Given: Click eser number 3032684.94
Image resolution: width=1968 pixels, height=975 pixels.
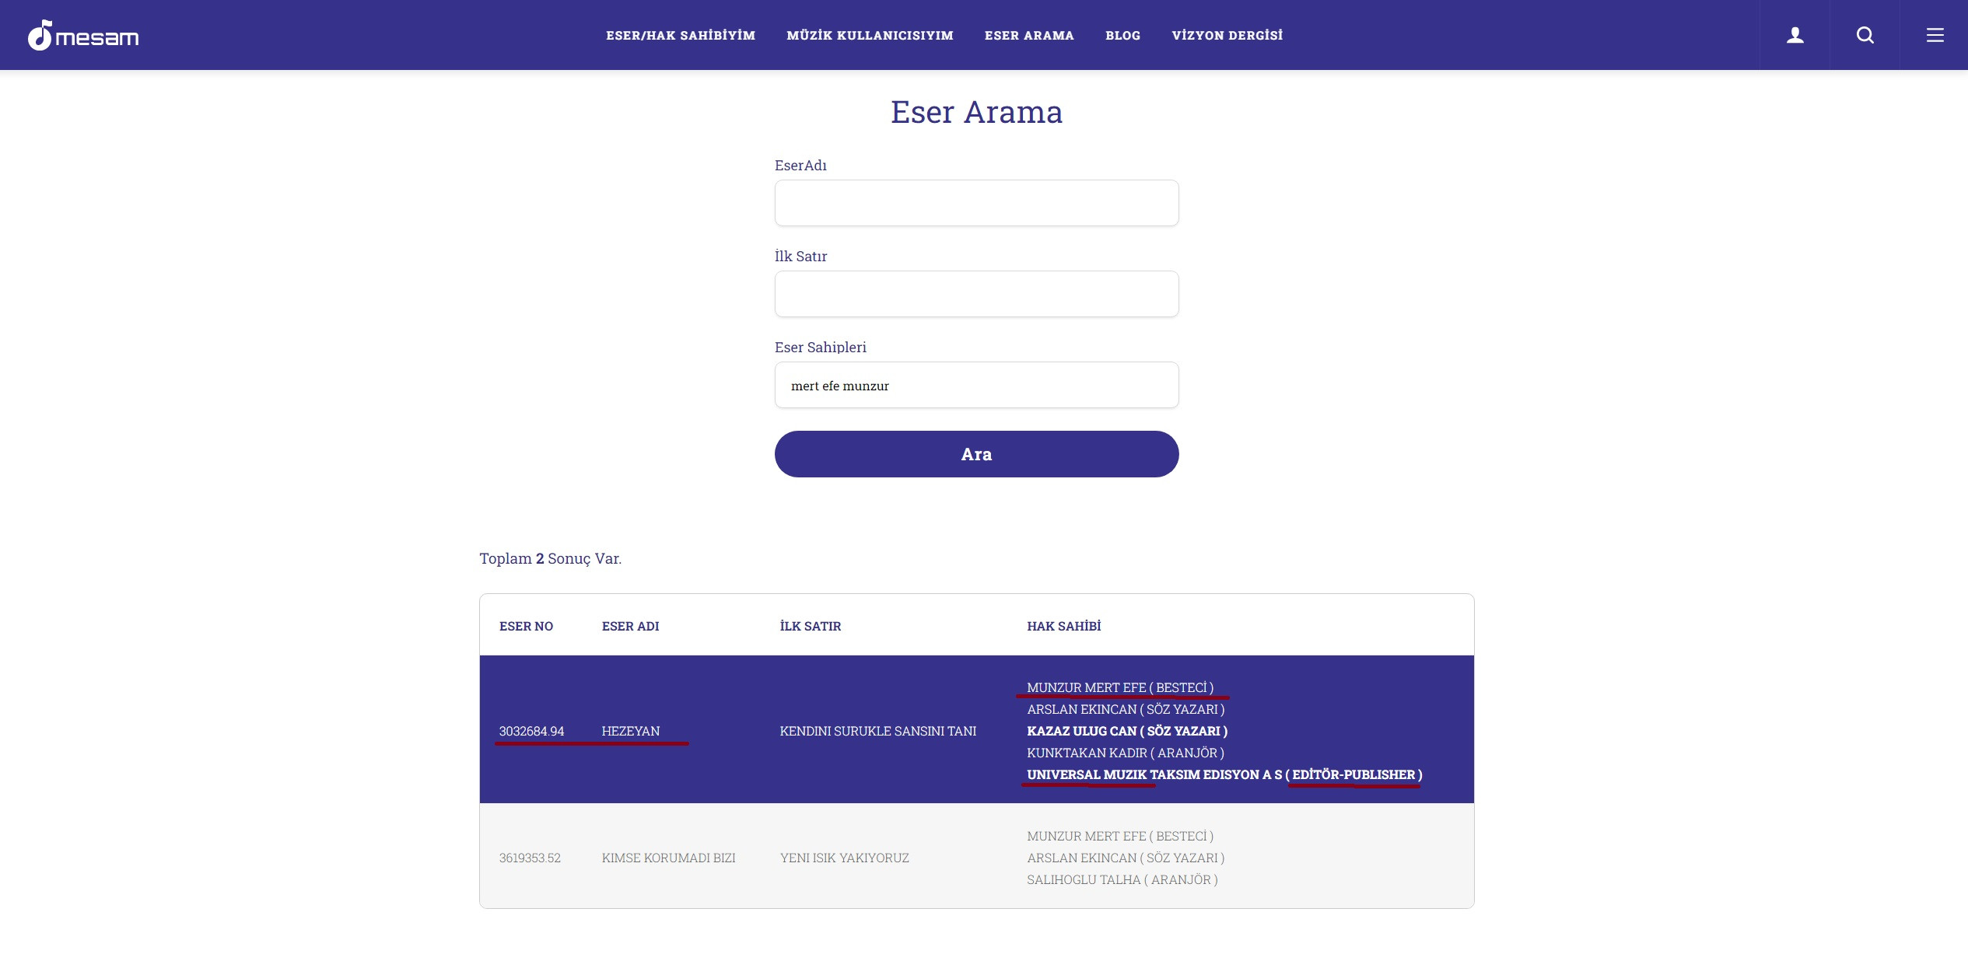Looking at the screenshot, I should [531, 731].
